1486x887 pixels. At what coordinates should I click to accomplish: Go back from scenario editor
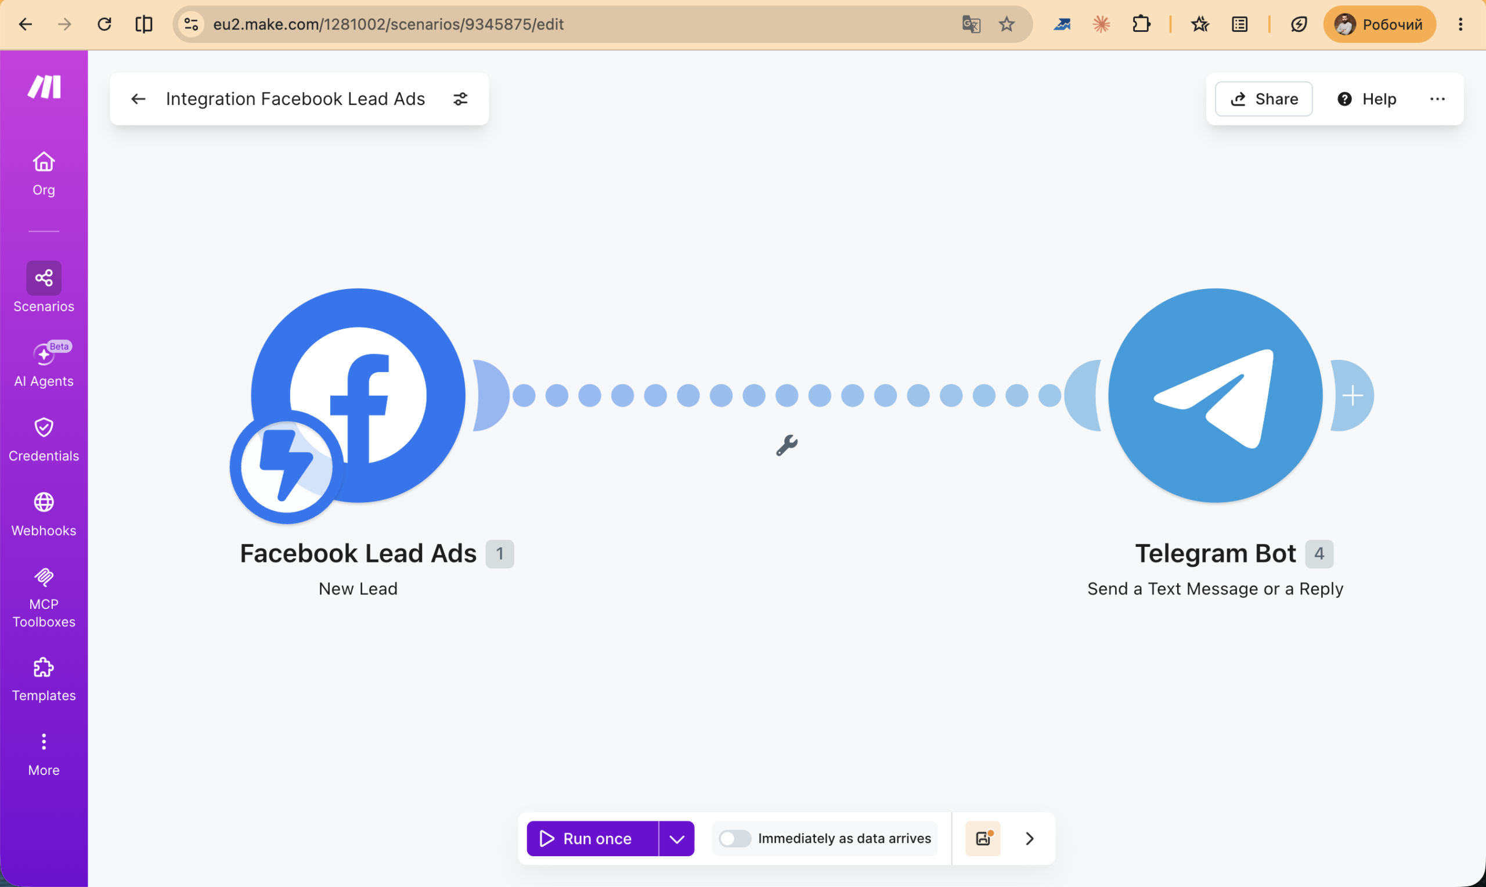click(x=138, y=99)
